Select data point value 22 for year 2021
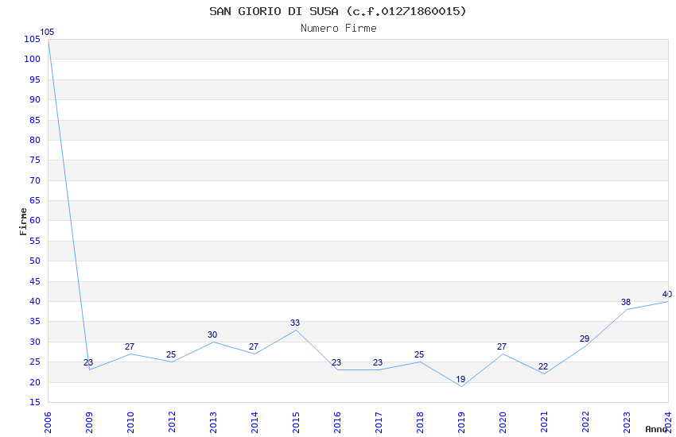Viewport: 676px width, 437px height. (x=543, y=367)
